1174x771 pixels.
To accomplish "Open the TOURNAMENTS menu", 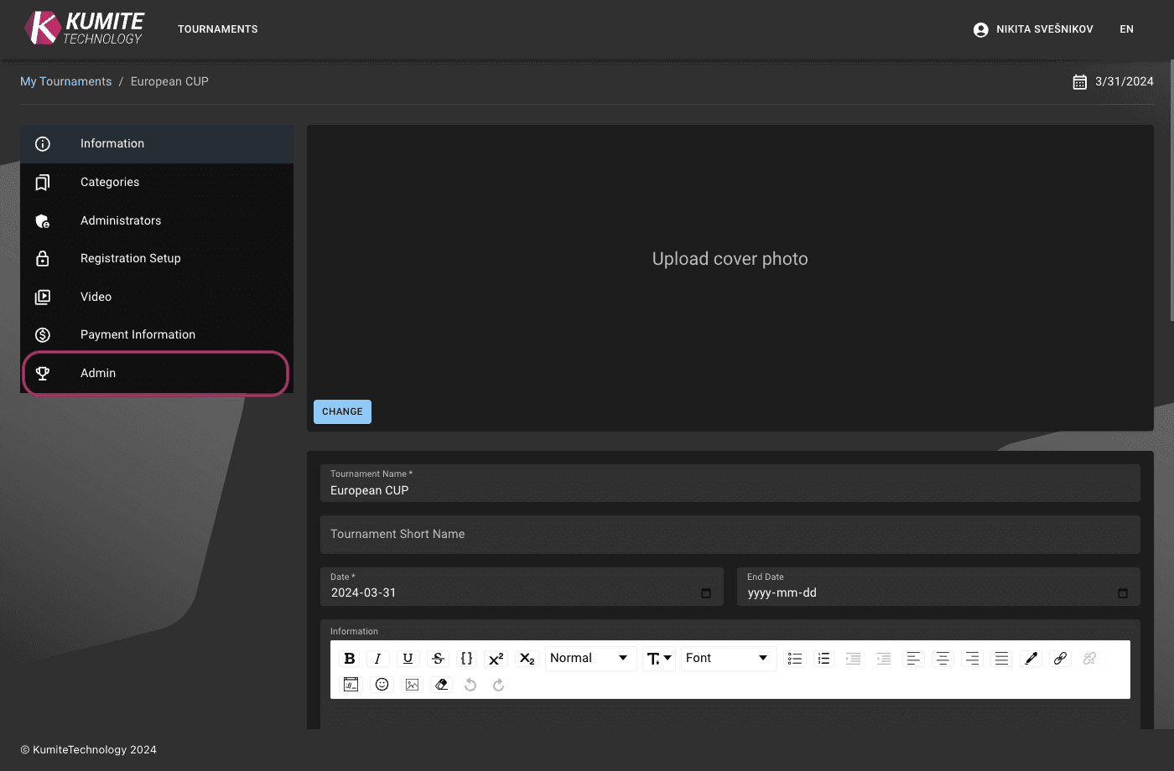I will pyautogui.click(x=217, y=28).
